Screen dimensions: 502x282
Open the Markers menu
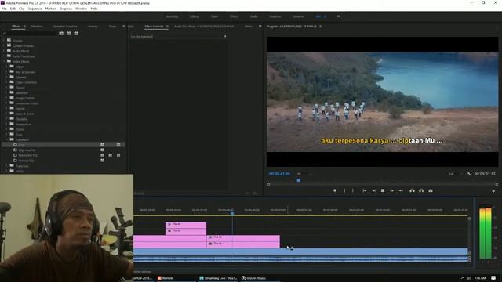click(x=50, y=9)
